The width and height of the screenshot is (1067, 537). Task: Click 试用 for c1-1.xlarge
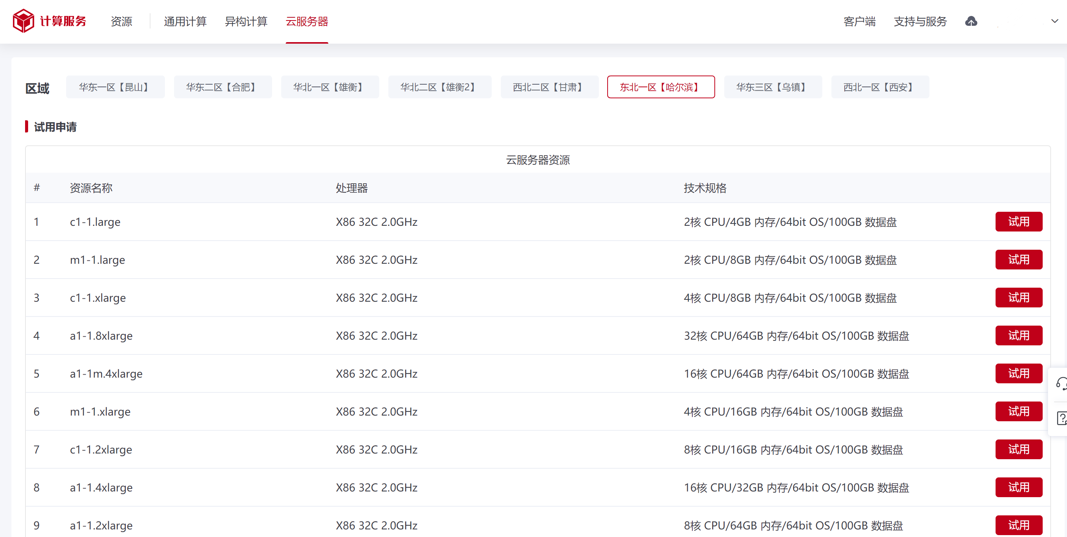1019,298
